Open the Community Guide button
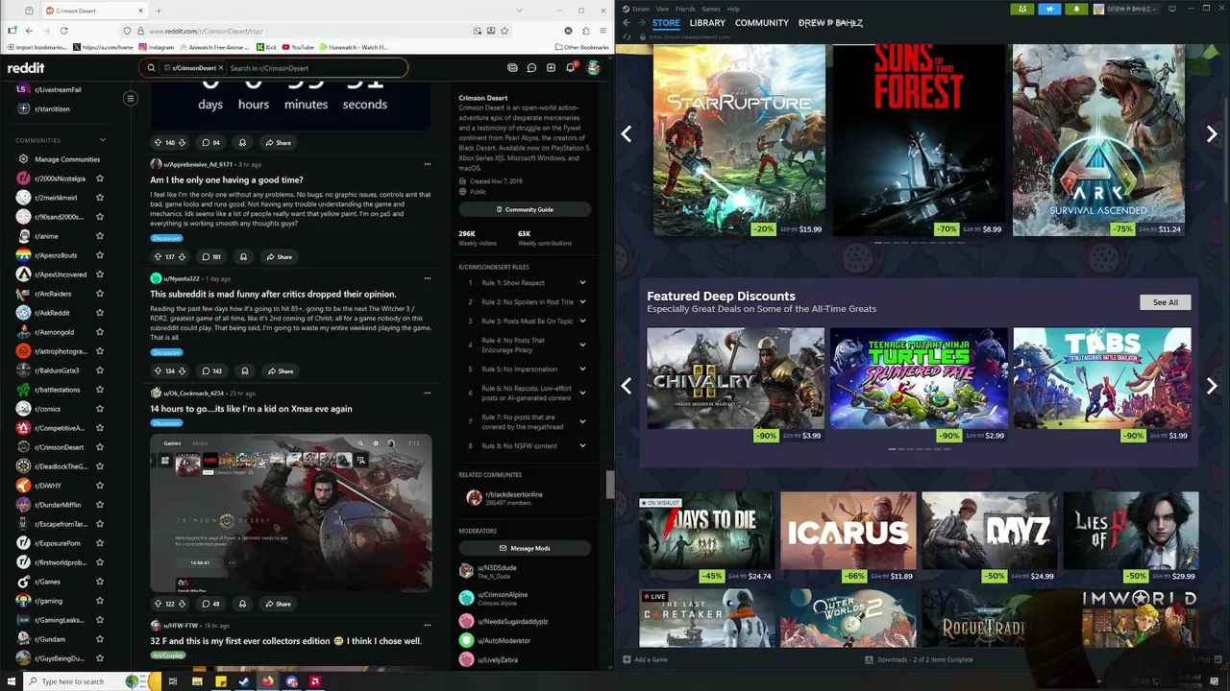Screen dimensions: 1230x691 [x=525, y=209]
